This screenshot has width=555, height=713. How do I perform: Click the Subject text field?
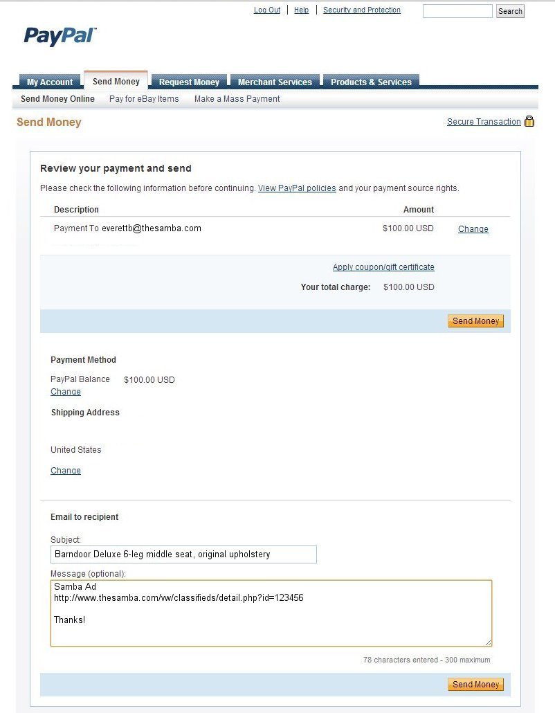pyautogui.click(x=183, y=554)
